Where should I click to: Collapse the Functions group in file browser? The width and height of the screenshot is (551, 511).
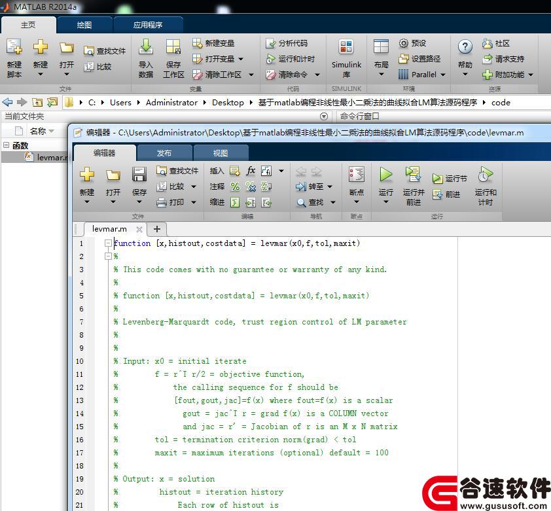pos(6,145)
